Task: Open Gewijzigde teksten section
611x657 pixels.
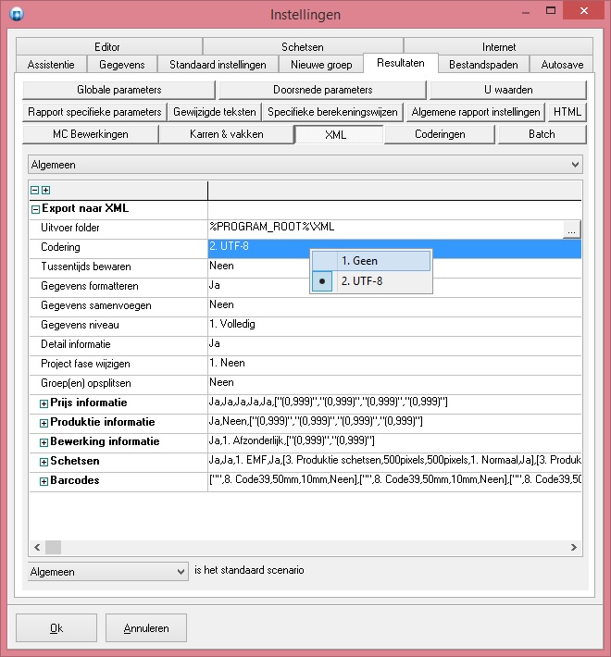Action: coord(215,112)
